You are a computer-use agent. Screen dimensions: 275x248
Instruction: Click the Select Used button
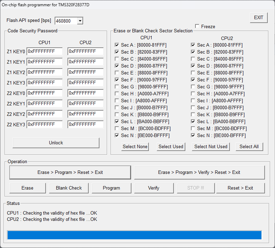pyautogui.click(x=171, y=146)
